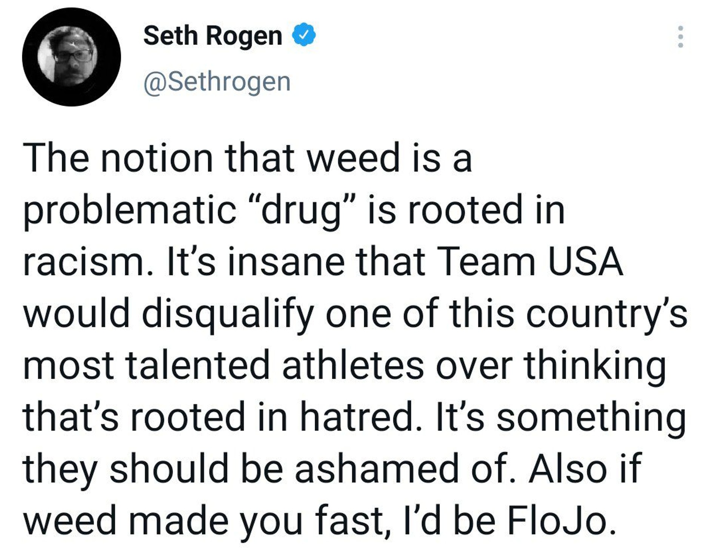Image resolution: width=717 pixels, height=554 pixels.
Task: Click the word "ashamed" in the tweet
Action: pos(376,469)
